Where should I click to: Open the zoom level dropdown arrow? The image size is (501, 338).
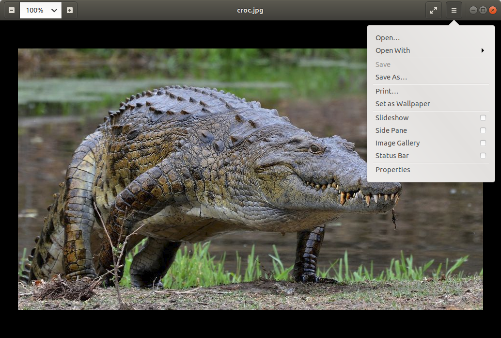tap(54, 10)
